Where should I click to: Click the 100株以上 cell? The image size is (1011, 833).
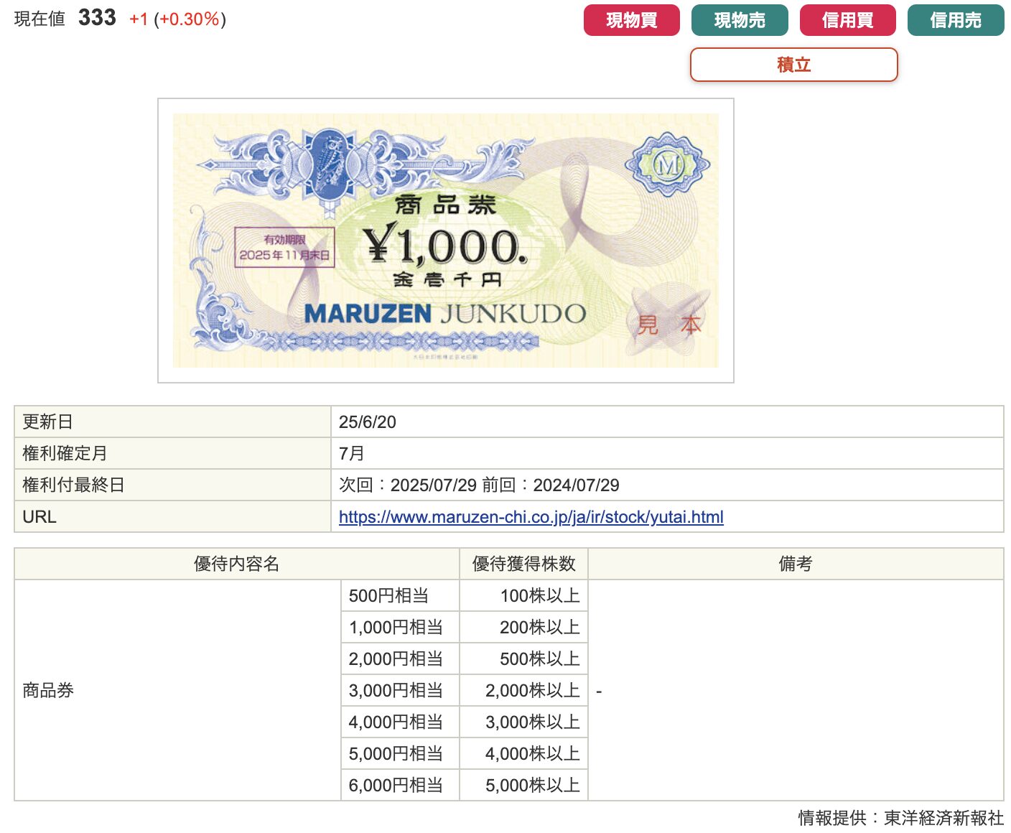[524, 596]
